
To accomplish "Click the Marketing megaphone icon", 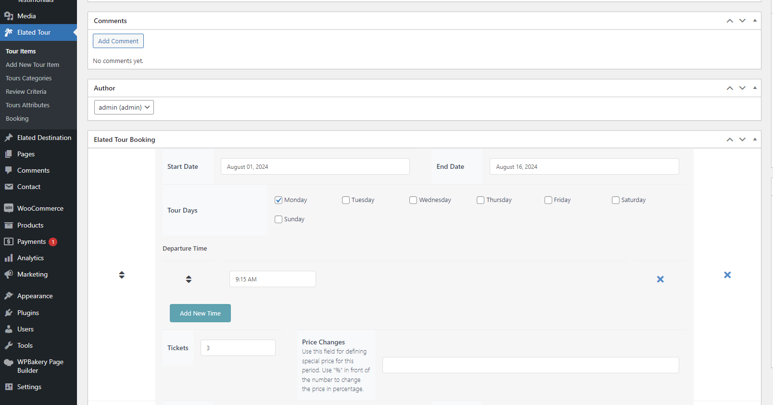I will click(9, 274).
